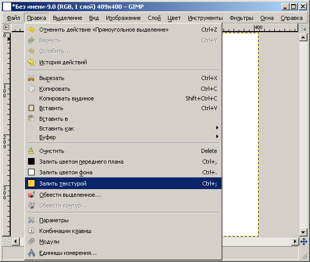Click the white canvas area of the image
310x262 pixels.
[x=240, y=135]
